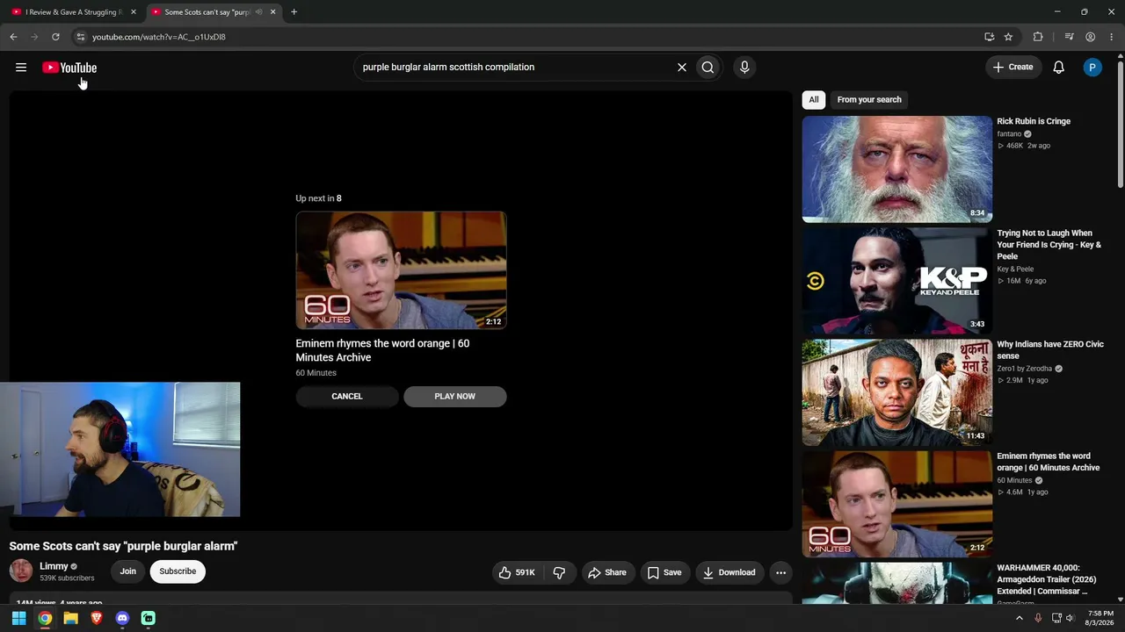The image size is (1125, 632).
Task: Open the Key & Peele video thumbnail
Action: coord(896,281)
